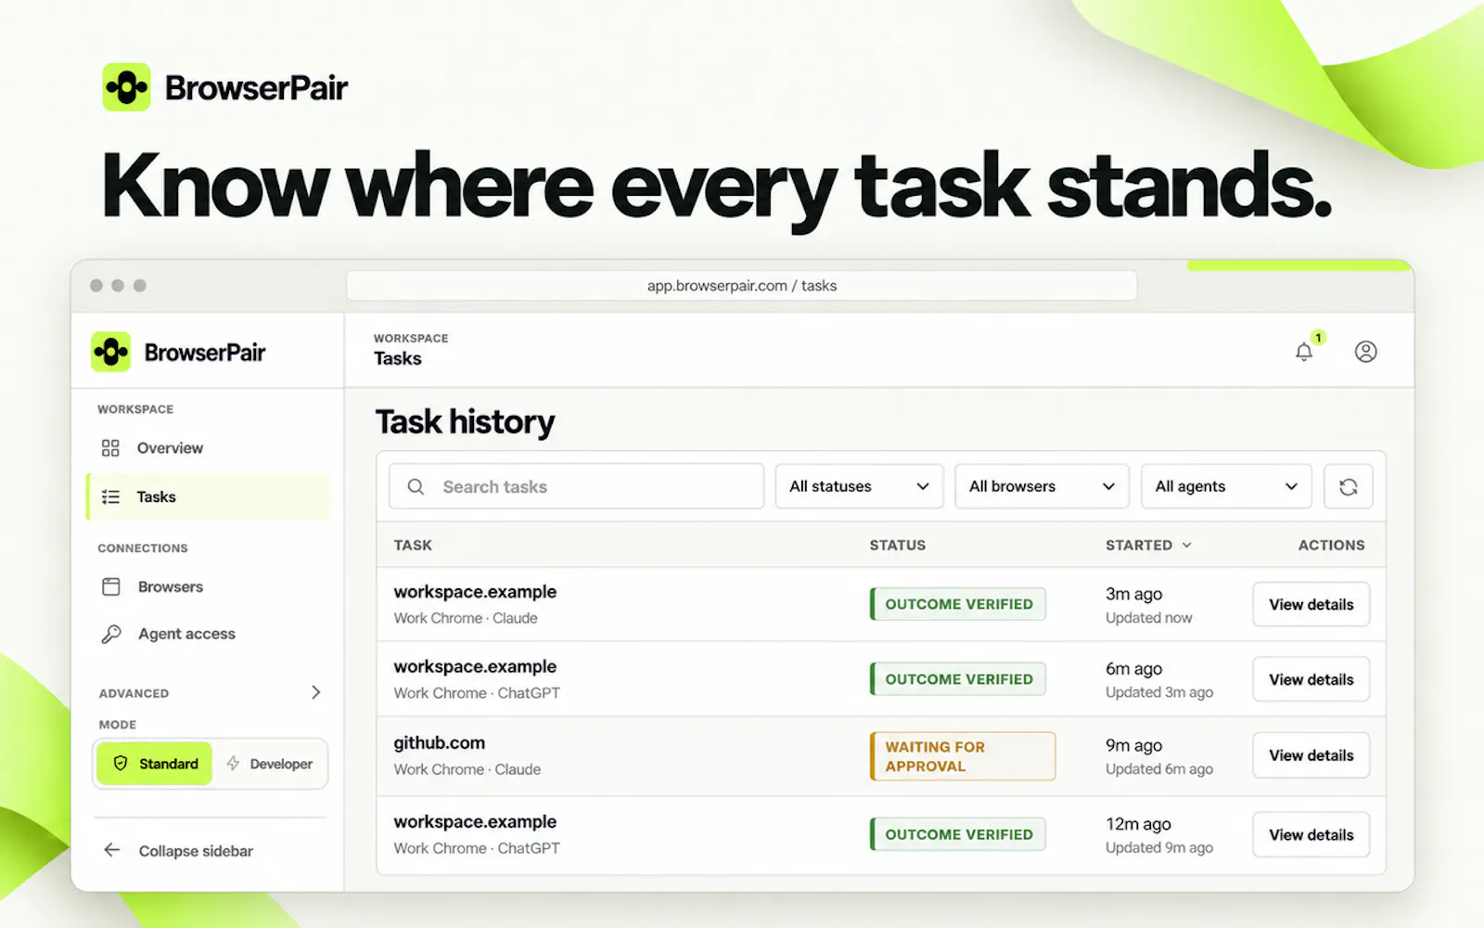This screenshot has height=928, width=1484.
Task: Switch mode to Developer
Action: (x=269, y=764)
